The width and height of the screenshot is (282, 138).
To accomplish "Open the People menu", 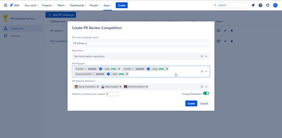I will click(95, 5).
